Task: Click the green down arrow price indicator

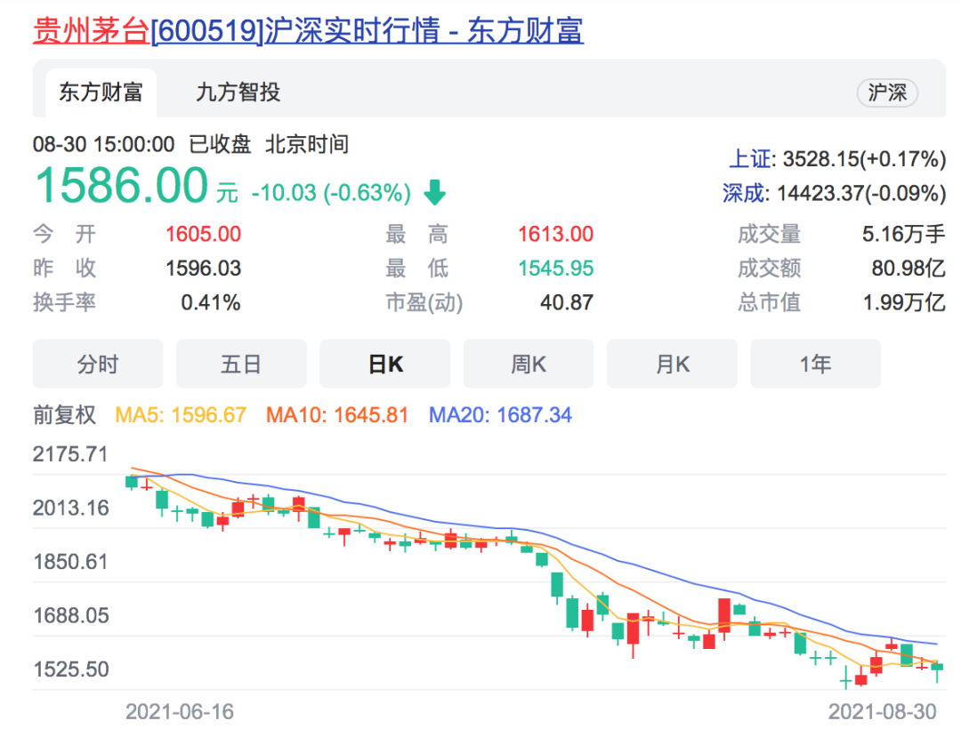Action: 435,190
